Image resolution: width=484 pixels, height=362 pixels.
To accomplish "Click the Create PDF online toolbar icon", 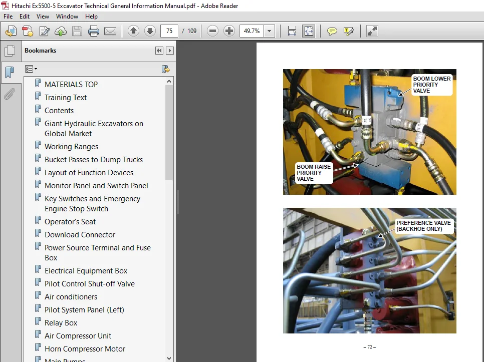I will click(11, 31).
